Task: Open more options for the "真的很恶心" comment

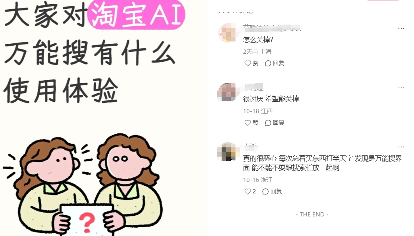Action: 401,147
